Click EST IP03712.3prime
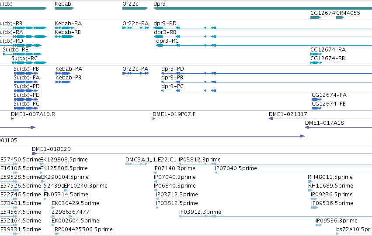 tap(177, 195)
